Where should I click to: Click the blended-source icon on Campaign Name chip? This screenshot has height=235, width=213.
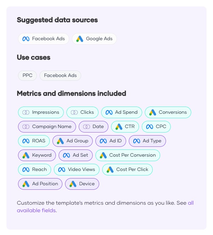tap(26, 127)
